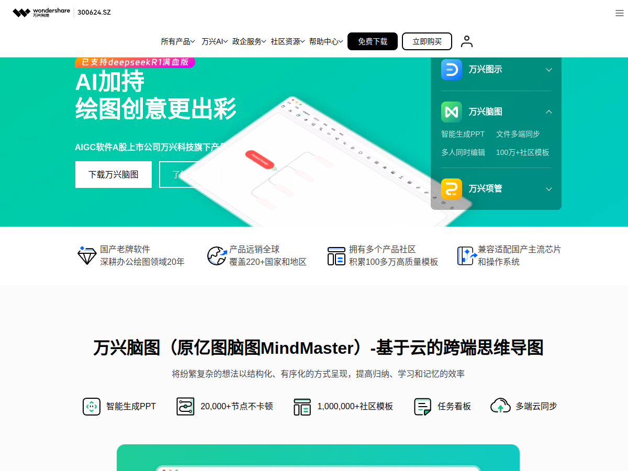
Task: Click the layout icon beside 拥有多个产品社区
Action: click(337, 256)
